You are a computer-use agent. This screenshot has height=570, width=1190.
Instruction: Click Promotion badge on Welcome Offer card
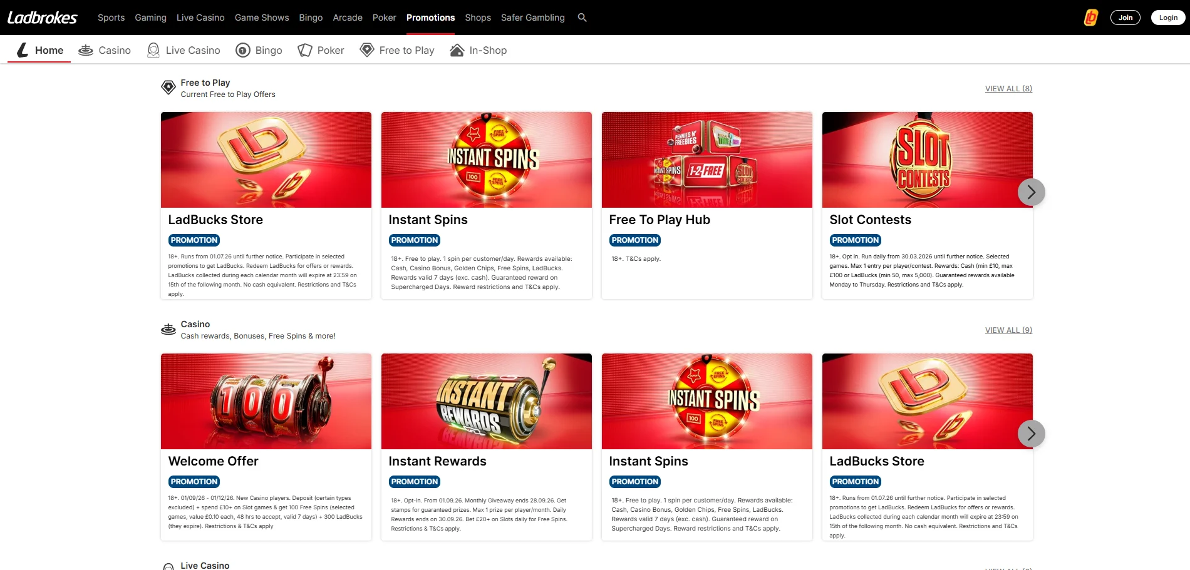[x=194, y=482]
